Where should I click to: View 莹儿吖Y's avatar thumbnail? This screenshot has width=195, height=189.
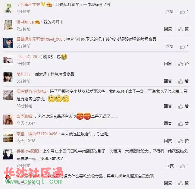click(x=8, y=77)
